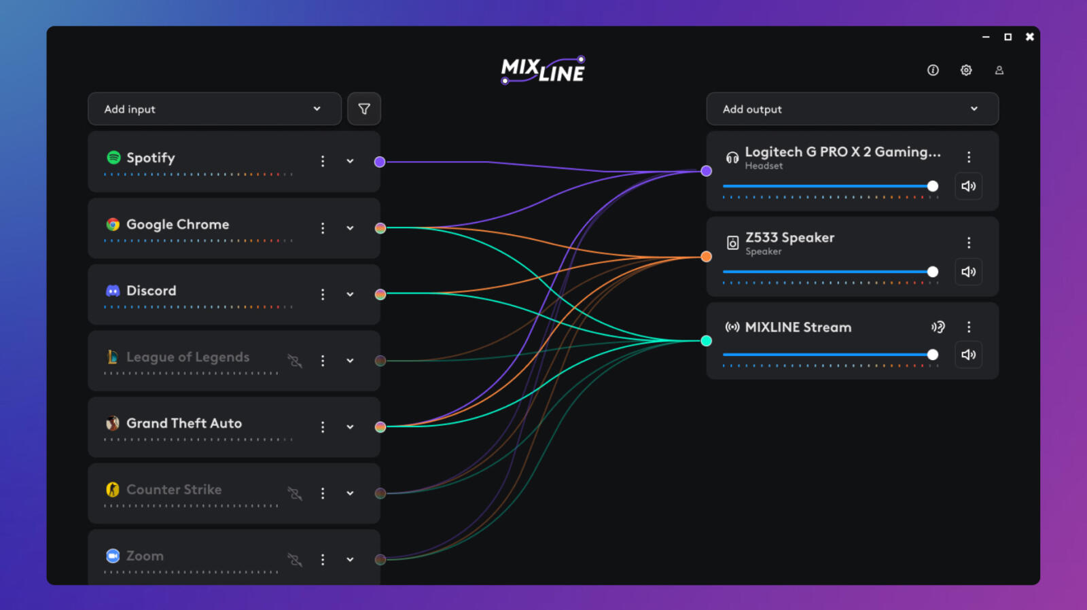Viewport: 1087px width, 610px height.
Task: Click the League of Legends app icon
Action: 113,357
